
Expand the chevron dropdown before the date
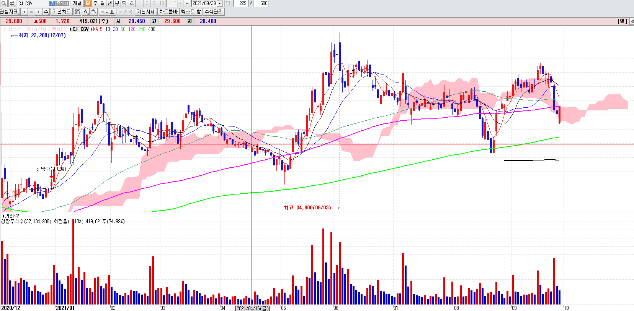click(187, 3)
